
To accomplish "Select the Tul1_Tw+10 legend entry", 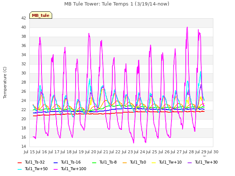I will point(167,162).
